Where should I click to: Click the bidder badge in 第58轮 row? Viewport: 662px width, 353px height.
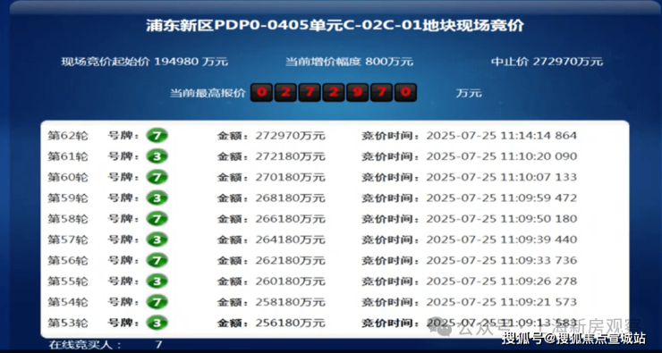157,218
